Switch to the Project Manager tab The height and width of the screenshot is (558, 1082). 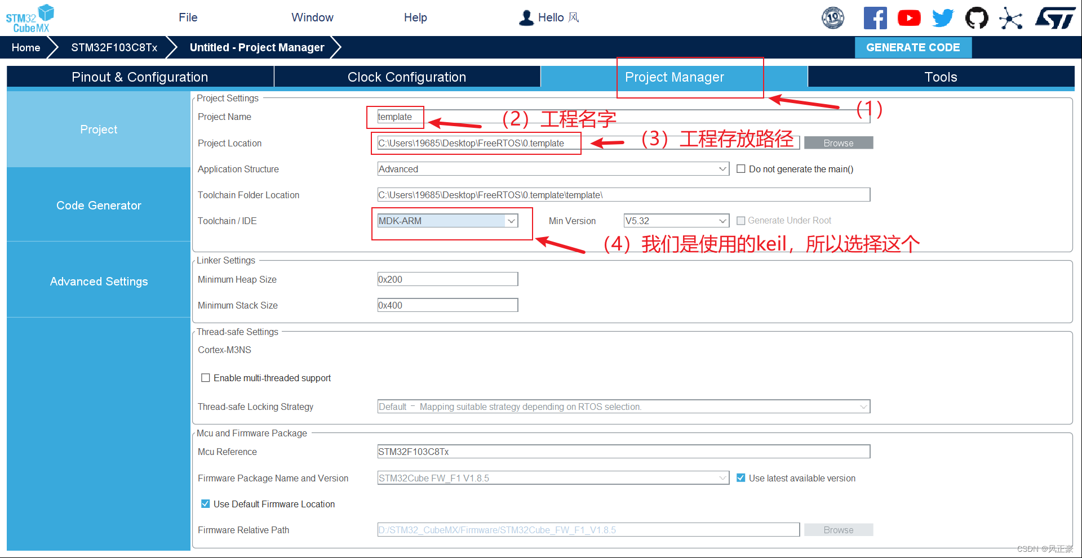tap(675, 77)
